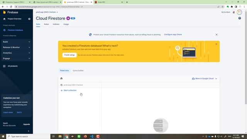Click Go to docs link

tap(225, 12)
